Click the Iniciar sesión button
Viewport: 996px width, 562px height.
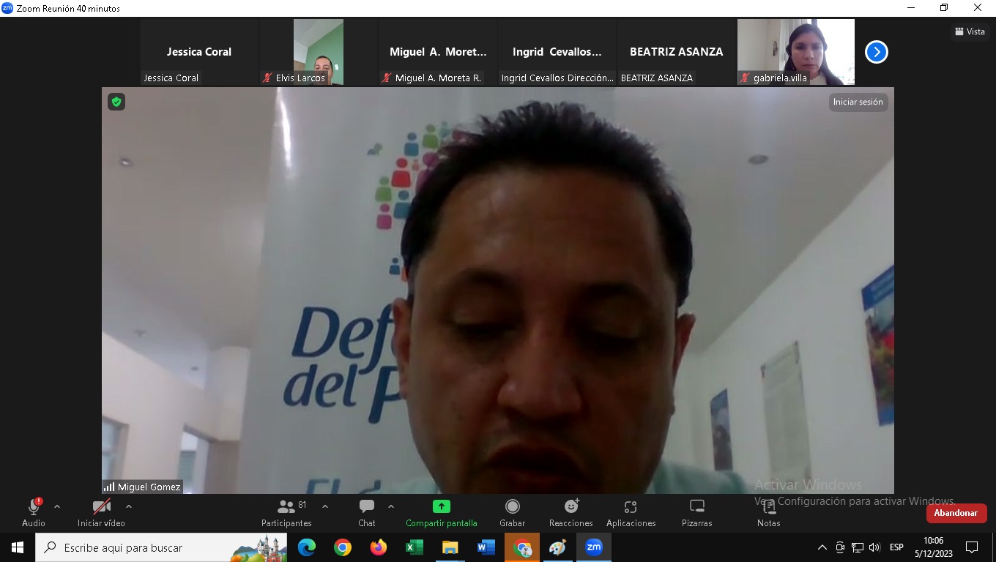click(x=858, y=102)
